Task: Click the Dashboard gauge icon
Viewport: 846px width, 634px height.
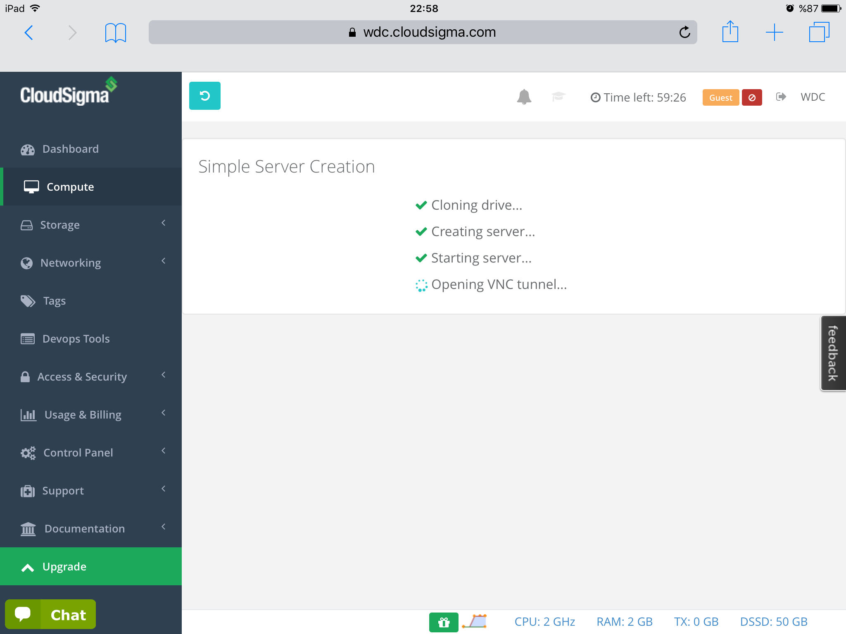Action: pyautogui.click(x=28, y=149)
